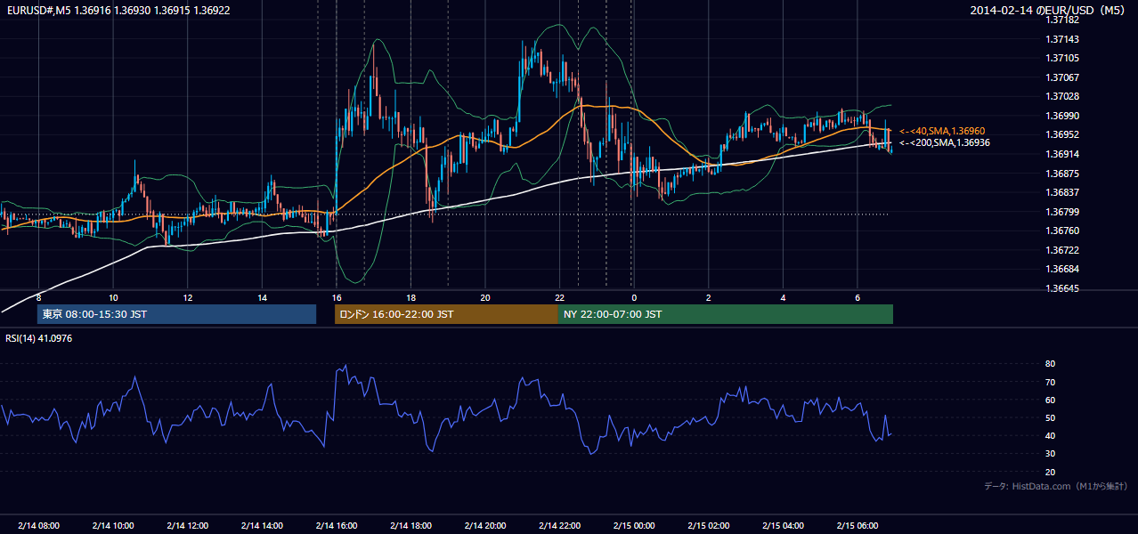This screenshot has width=1138, height=534.
Task: Click RSI scale value 20
Action: [x=1050, y=472]
